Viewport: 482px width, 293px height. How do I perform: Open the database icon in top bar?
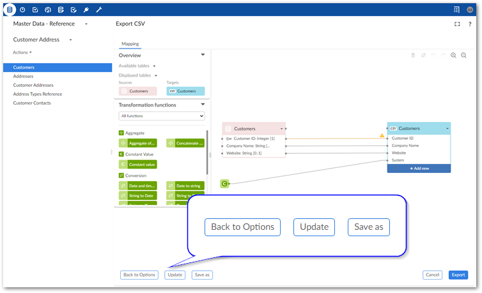pyautogui.click(x=10, y=10)
